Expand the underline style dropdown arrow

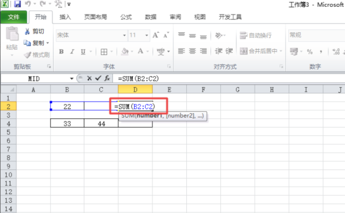point(91,51)
